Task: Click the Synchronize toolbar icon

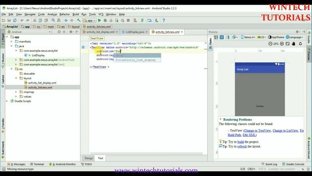Action: click(x=15, y=21)
